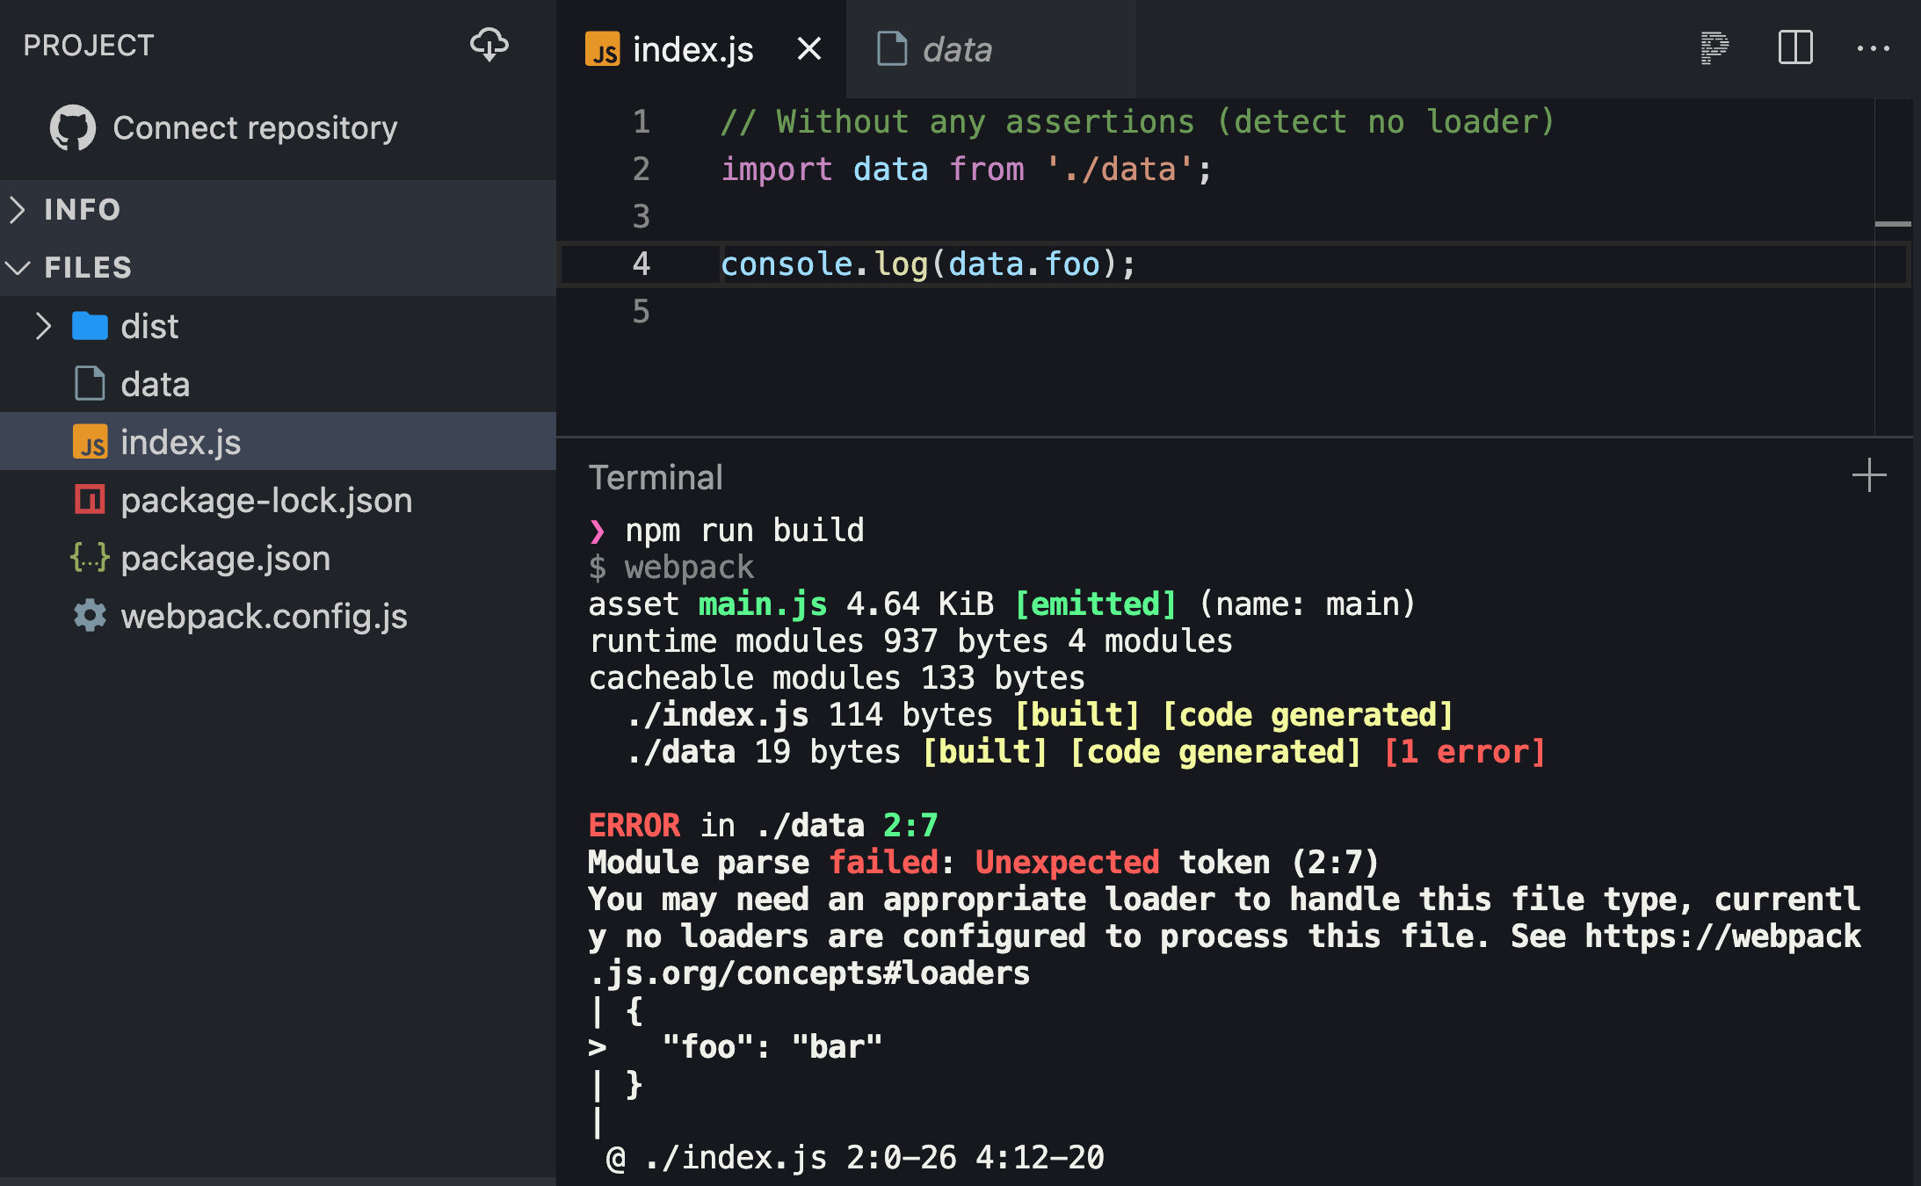
Task: Click the editor minimap scroll marker
Action: (x=1892, y=224)
